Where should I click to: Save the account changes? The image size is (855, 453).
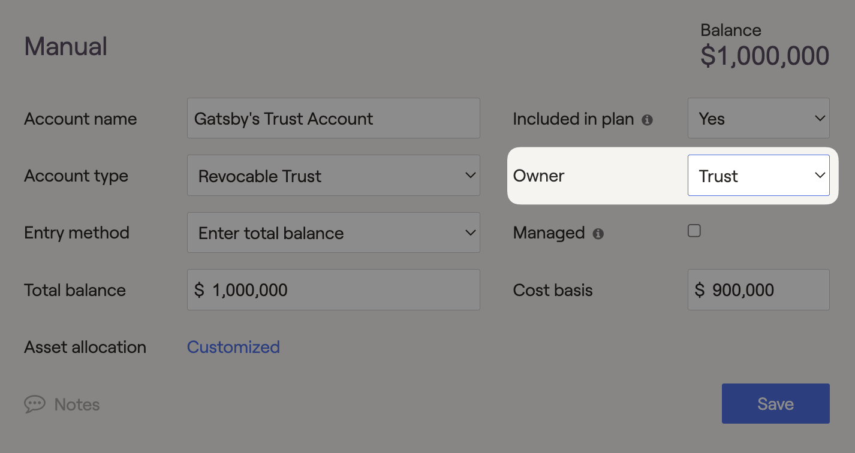click(776, 404)
